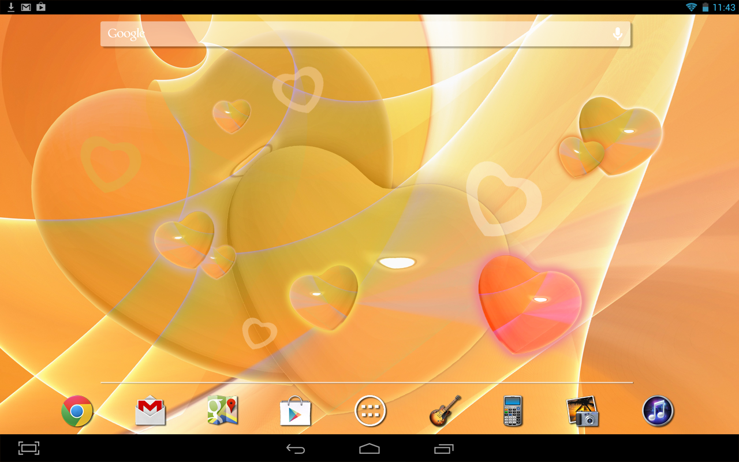739x462 pixels.
Task: Tap the Play Store notification icon
Action: pos(41,7)
